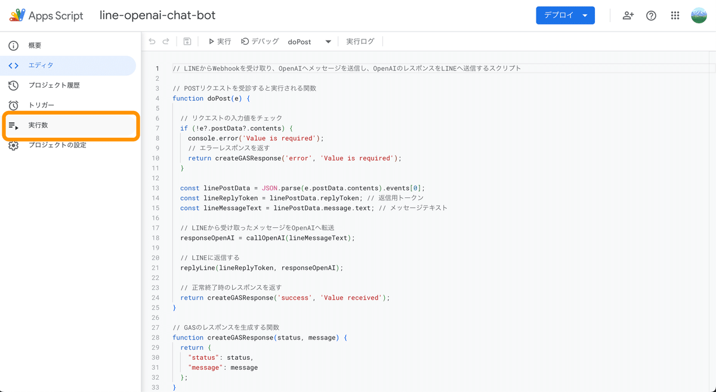
Task: Click the デプロイ deploy button
Action: [565, 16]
